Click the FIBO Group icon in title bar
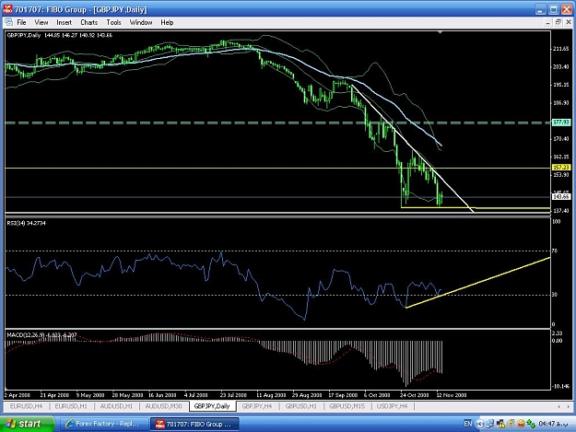 [7, 9]
